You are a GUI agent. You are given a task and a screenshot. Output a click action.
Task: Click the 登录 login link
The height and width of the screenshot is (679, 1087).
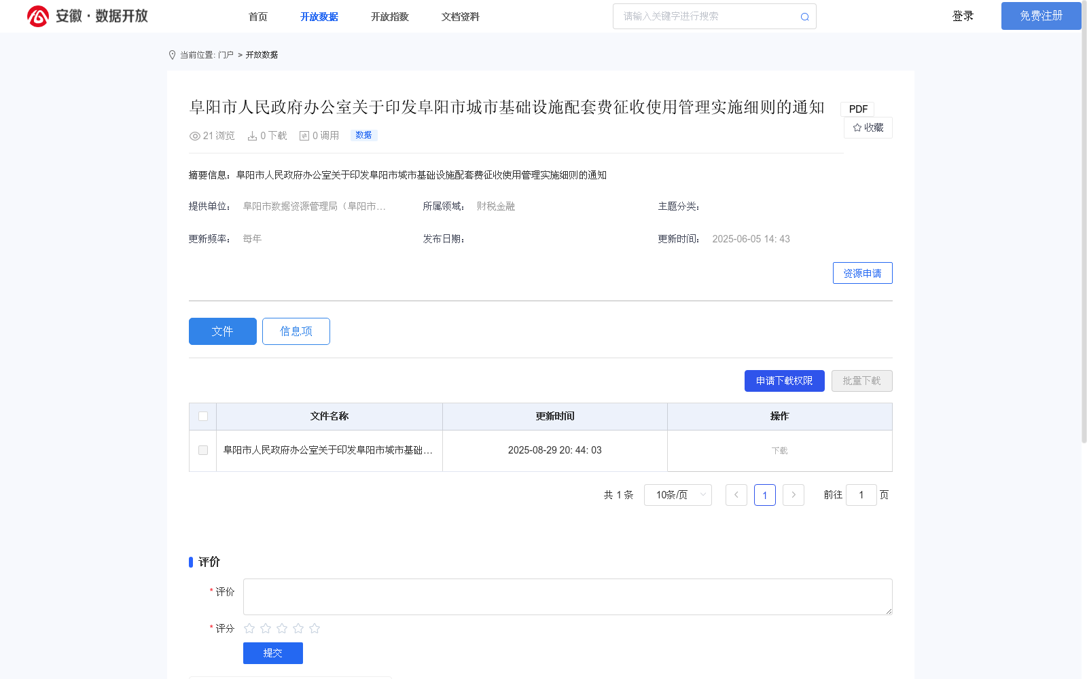[x=963, y=16]
